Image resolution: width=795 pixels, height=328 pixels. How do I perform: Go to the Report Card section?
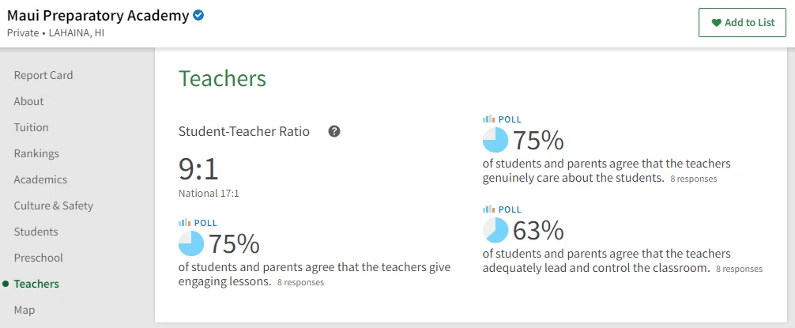pos(43,75)
